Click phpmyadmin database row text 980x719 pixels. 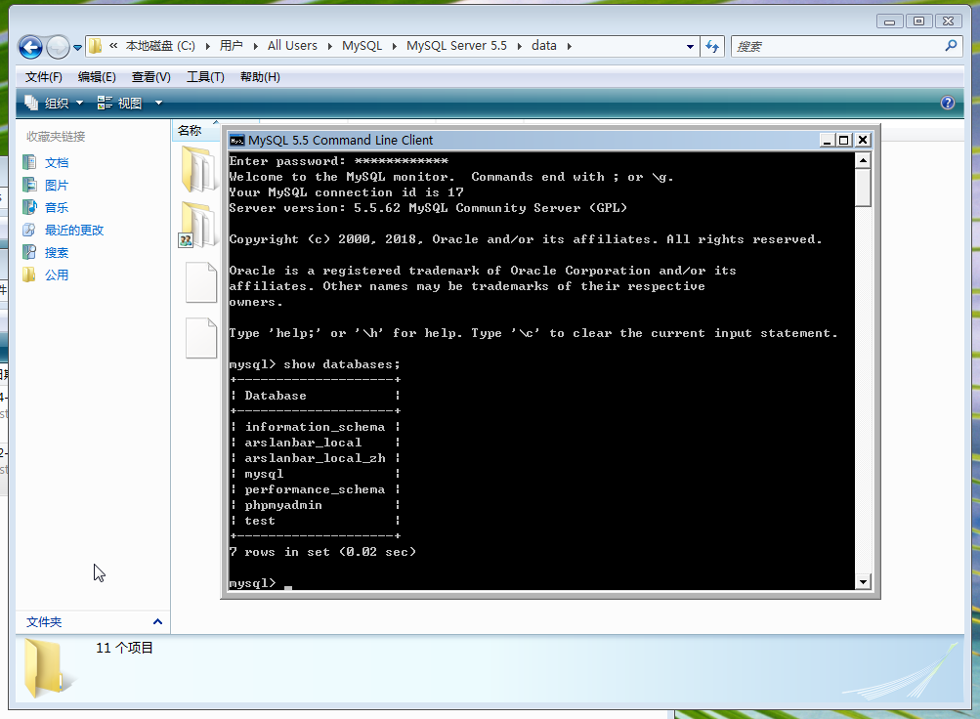click(x=283, y=505)
